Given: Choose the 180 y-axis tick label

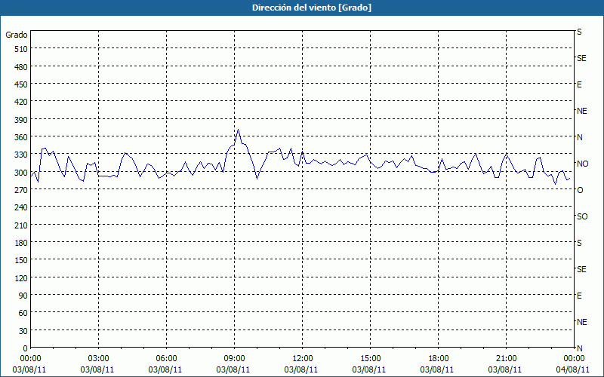Looking at the screenshot, I should pyautogui.click(x=21, y=243).
